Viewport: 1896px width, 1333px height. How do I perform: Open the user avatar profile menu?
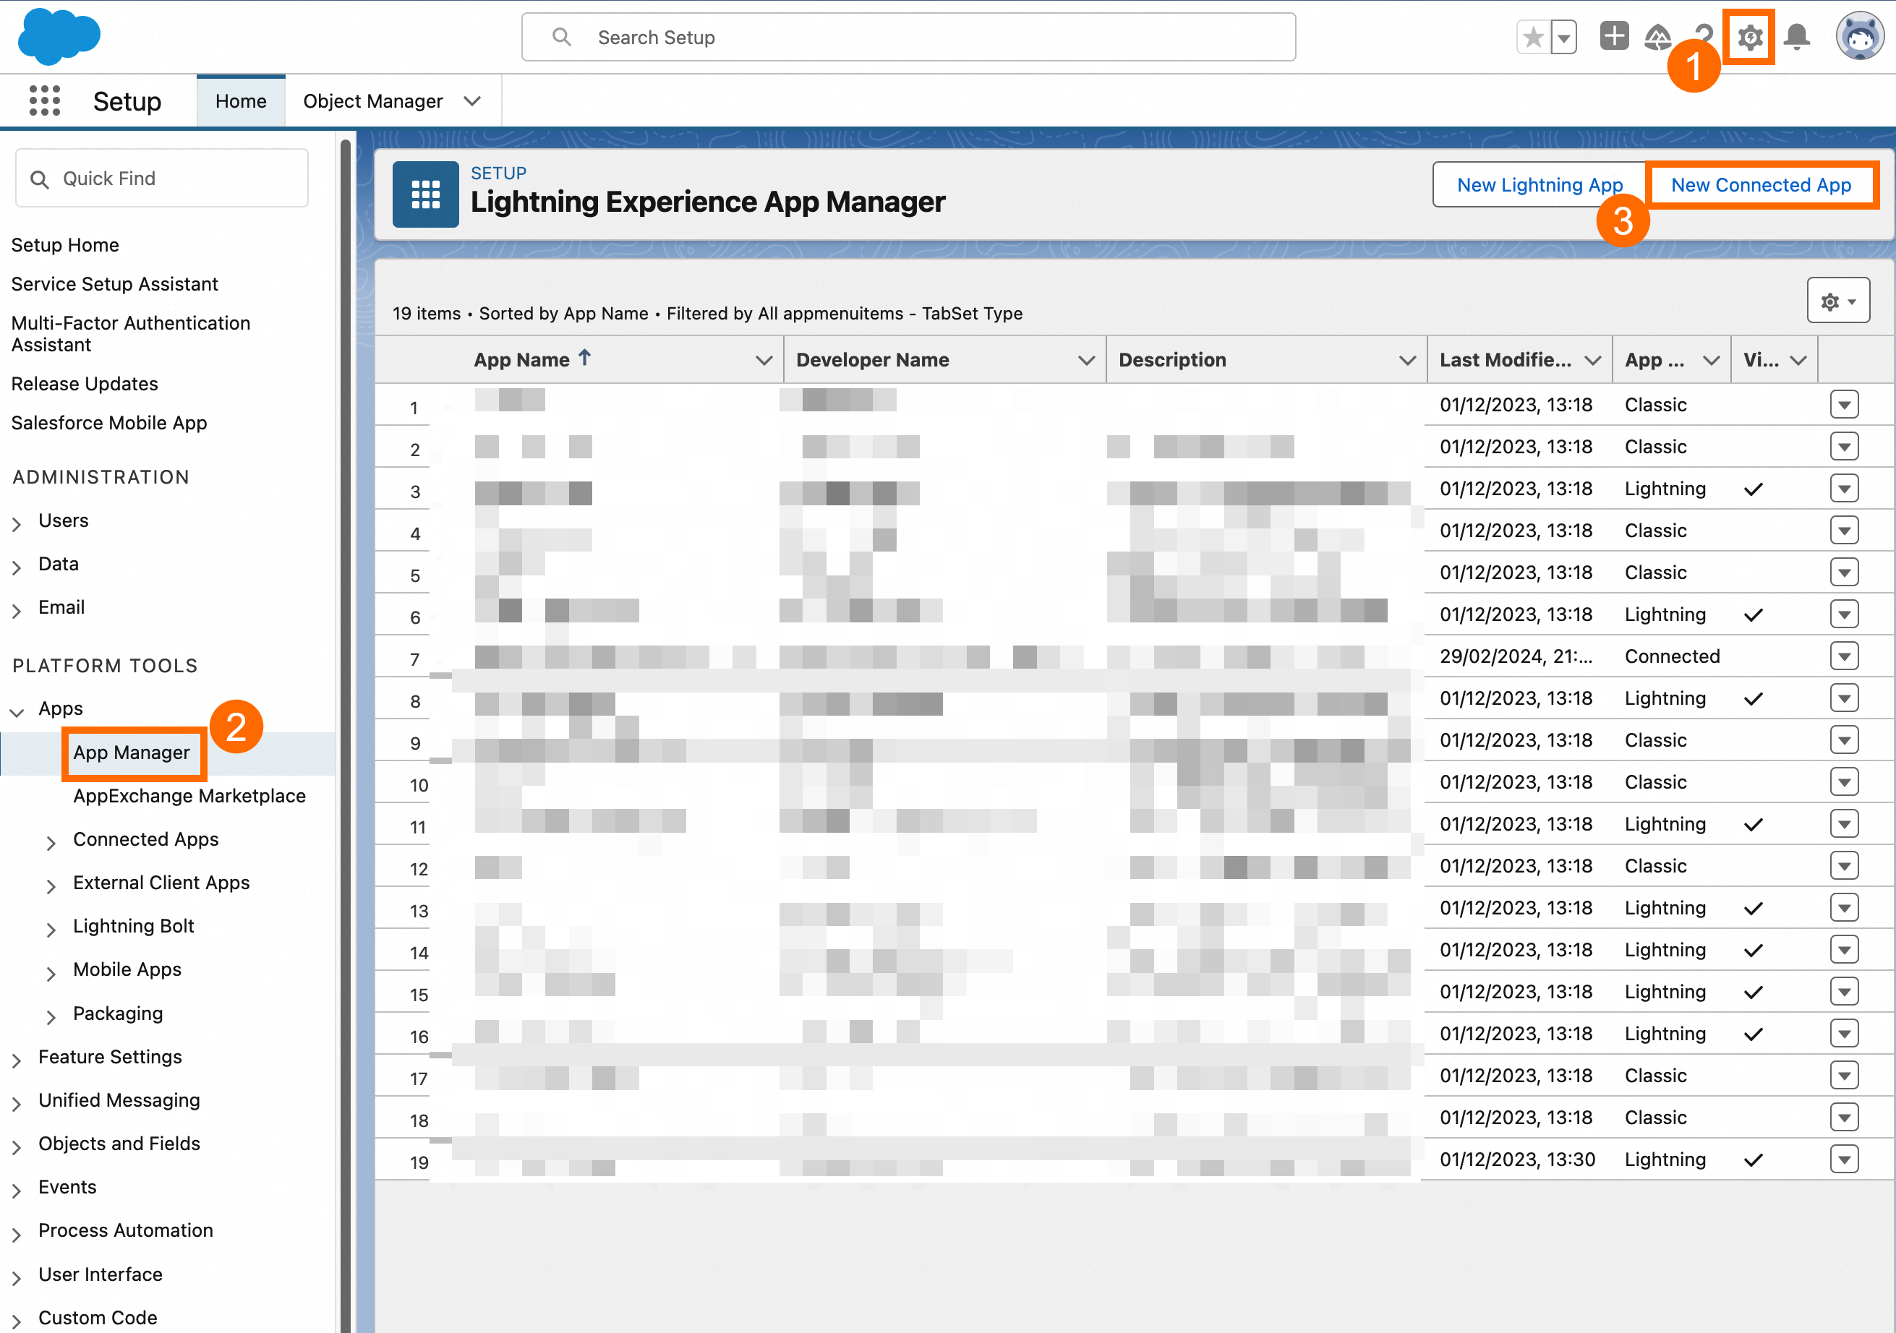point(1859,37)
